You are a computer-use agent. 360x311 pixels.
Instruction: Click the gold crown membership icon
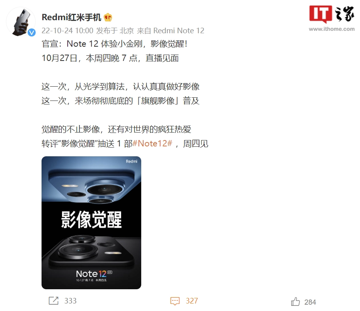pos(108,17)
